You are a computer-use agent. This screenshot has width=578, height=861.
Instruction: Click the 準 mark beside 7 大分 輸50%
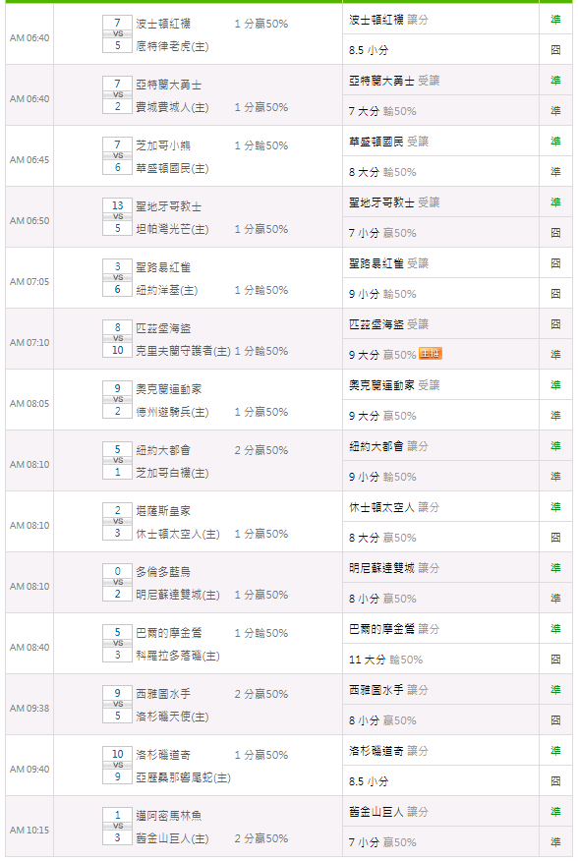click(555, 111)
